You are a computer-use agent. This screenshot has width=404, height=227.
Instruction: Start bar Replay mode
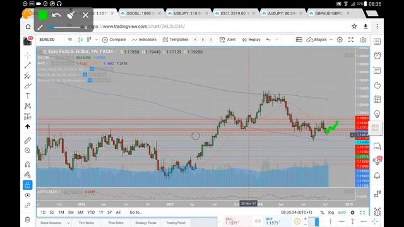tap(251, 40)
